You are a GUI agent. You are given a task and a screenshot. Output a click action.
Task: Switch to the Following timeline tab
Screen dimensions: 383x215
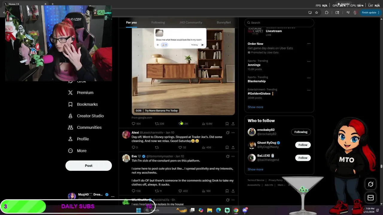tap(158, 22)
